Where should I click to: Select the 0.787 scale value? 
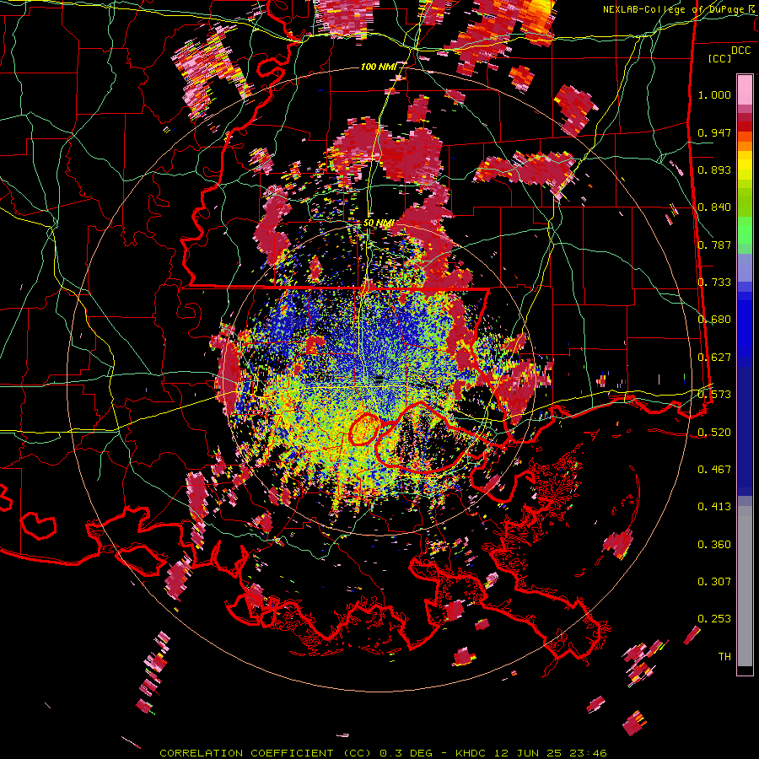coord(714,245)
